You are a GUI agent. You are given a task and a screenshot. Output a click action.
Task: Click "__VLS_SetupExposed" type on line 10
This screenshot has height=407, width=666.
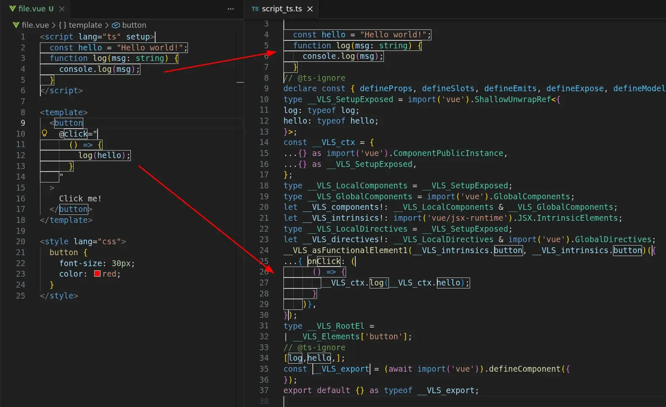(350, 99)
